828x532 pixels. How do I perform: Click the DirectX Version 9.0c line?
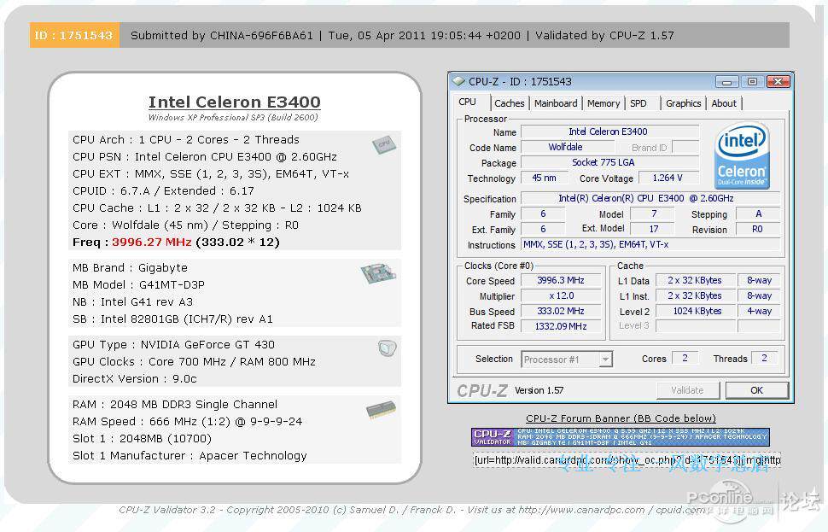pos(135,379)
